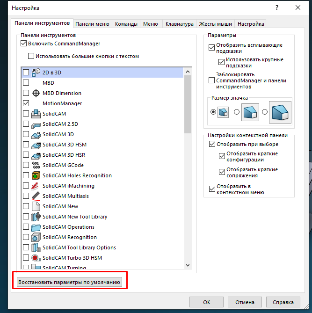Open help with Справка button
Viewport: 312px width, 313px height.
tap(283, 302)
